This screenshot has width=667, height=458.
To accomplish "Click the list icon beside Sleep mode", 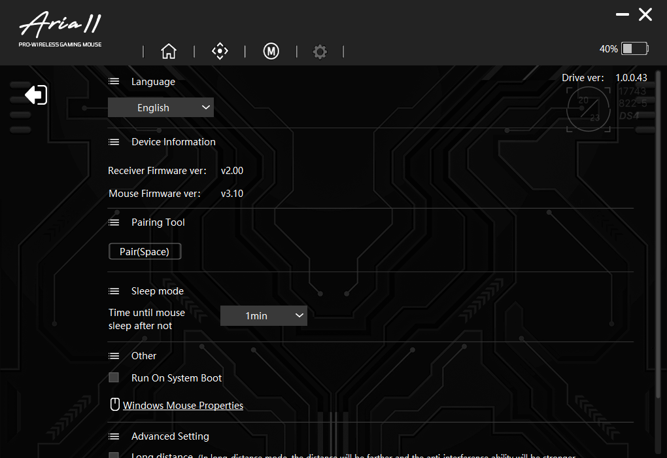I will click(x=114, y=291).
